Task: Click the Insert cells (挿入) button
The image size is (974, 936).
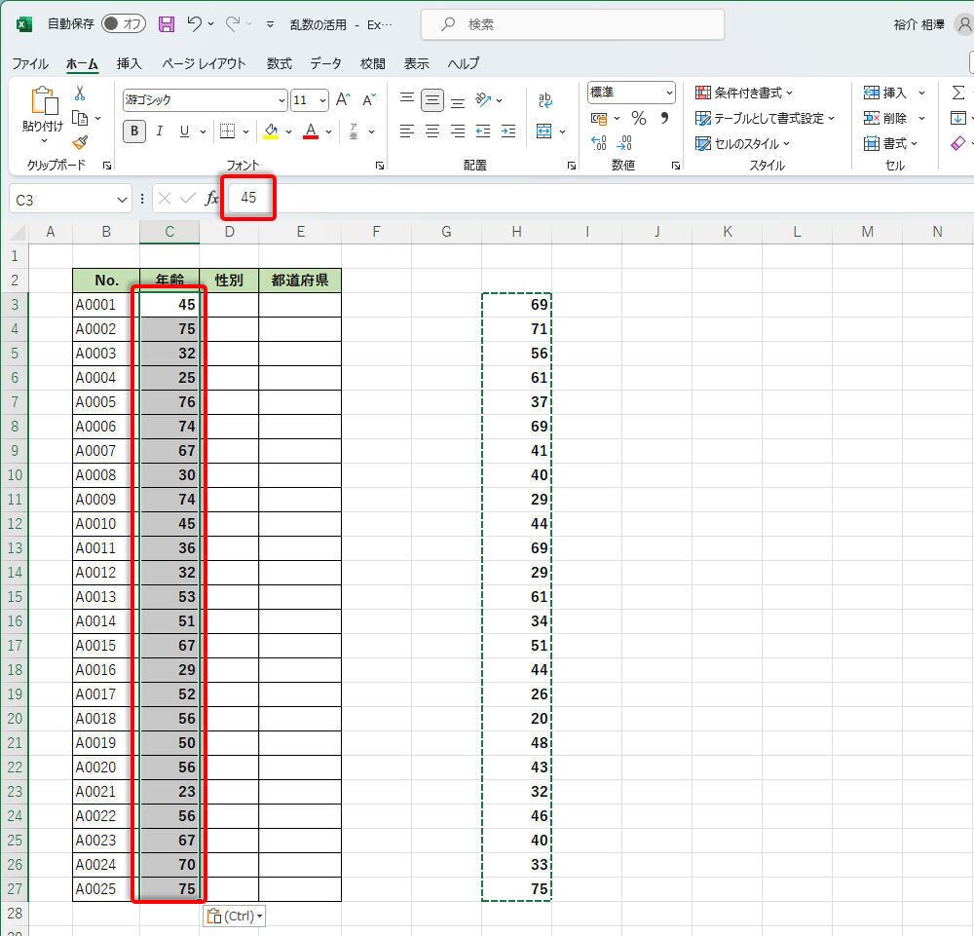Action: tap(885, 94)
